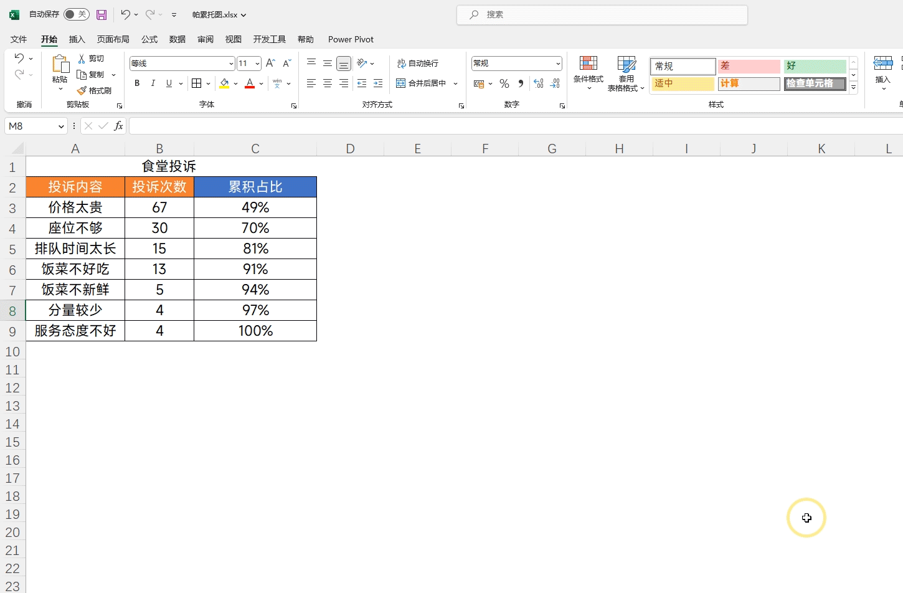Apply fill color bucket
The image size is (903, 593).
pyautogui.click(x=224, y=83)
